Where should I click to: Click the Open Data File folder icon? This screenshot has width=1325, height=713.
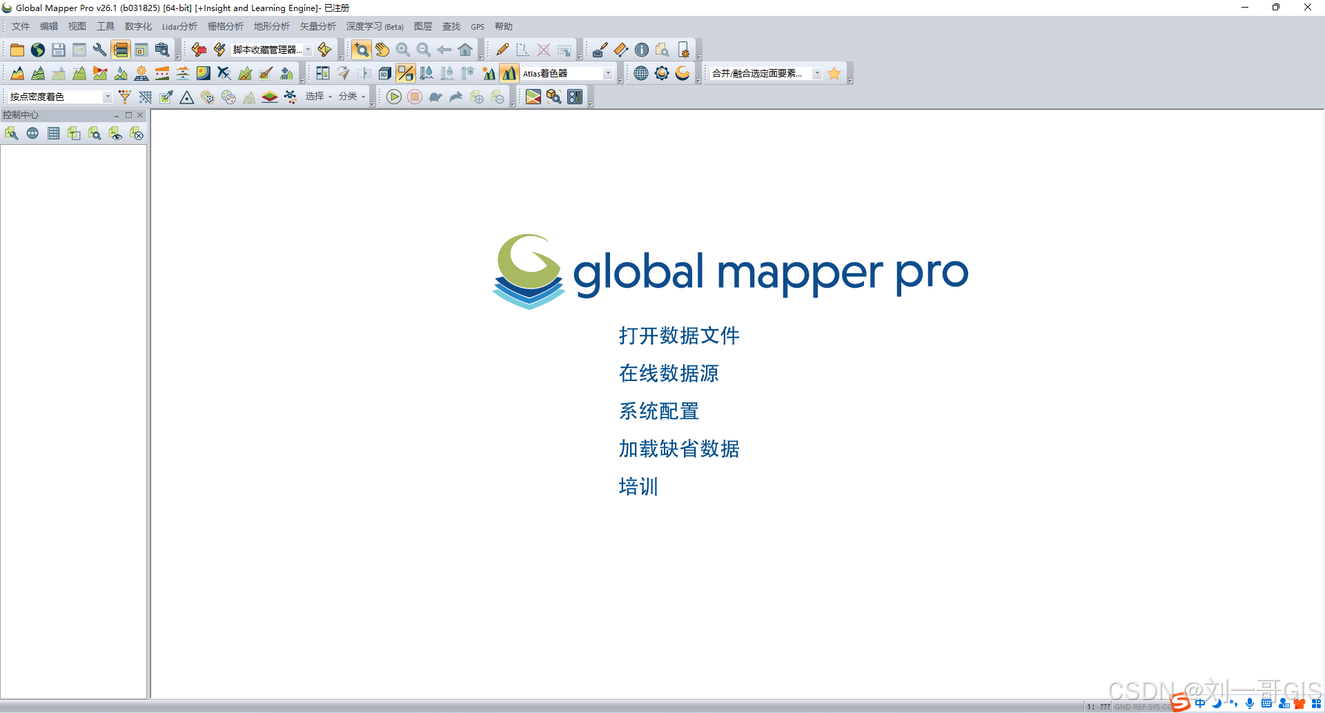point(17,50)
